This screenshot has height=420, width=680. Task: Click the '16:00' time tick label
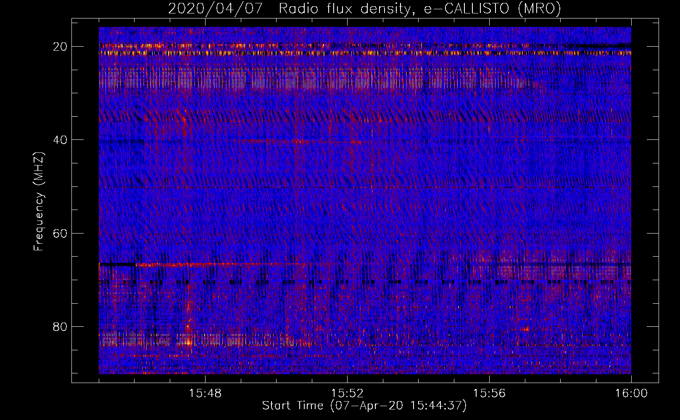pyautogui.click(x=631, y=394)
